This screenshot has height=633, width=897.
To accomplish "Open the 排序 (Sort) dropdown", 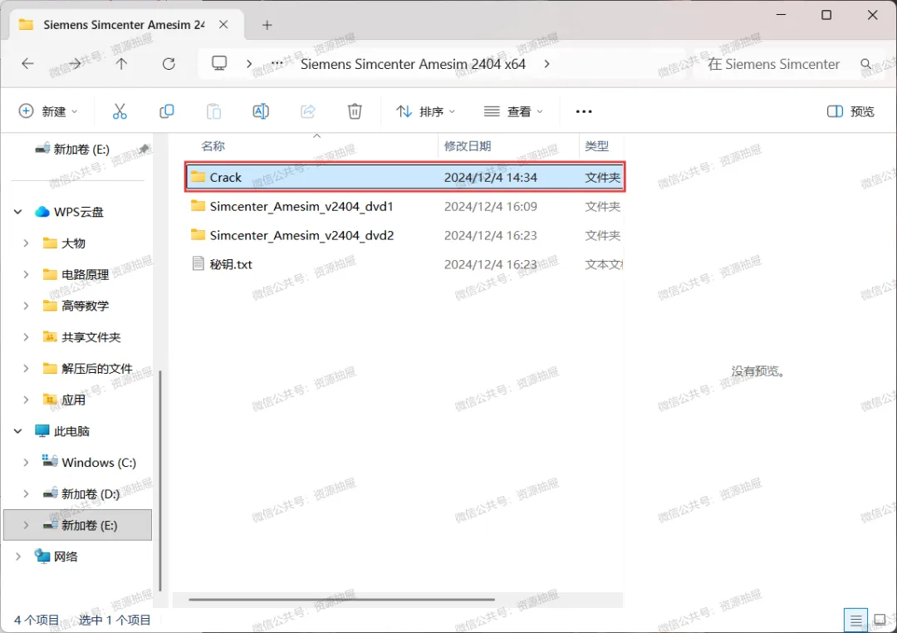I will tap(425, 111).
